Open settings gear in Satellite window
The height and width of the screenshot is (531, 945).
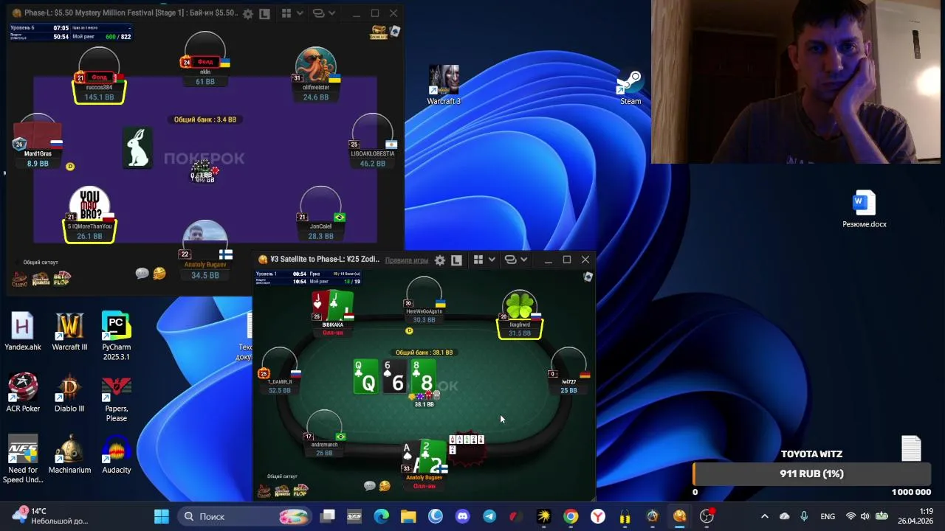440,260
